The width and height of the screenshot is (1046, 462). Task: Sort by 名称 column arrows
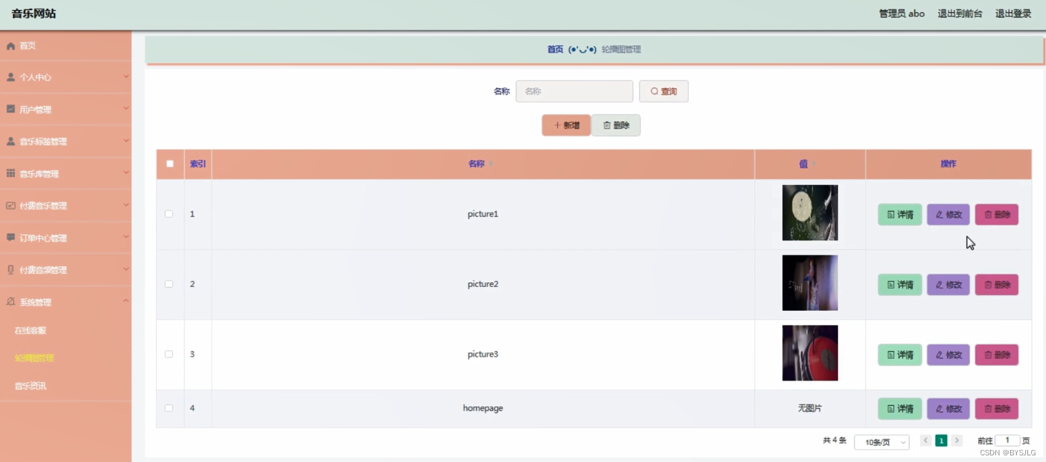[x=491, y=164]
